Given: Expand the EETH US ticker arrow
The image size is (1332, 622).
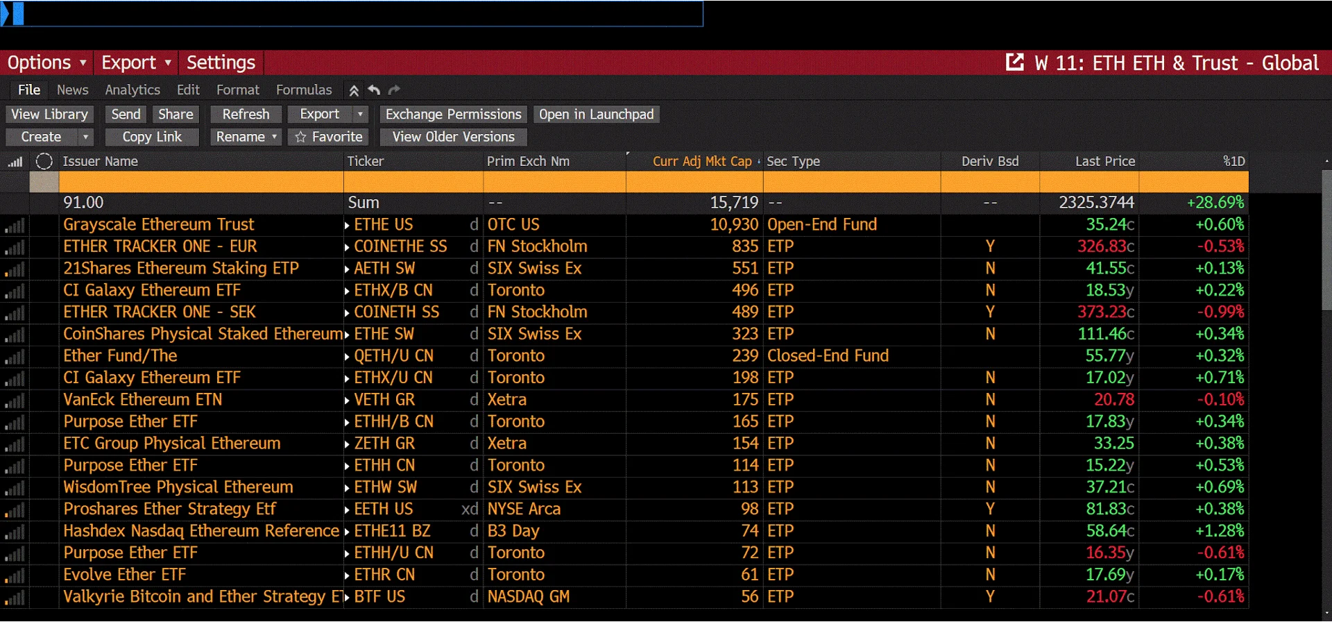Looking at the screenshot, I should click(x=347, y=510).
